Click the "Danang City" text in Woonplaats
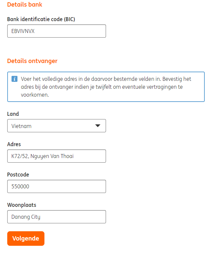 point(26,217)
